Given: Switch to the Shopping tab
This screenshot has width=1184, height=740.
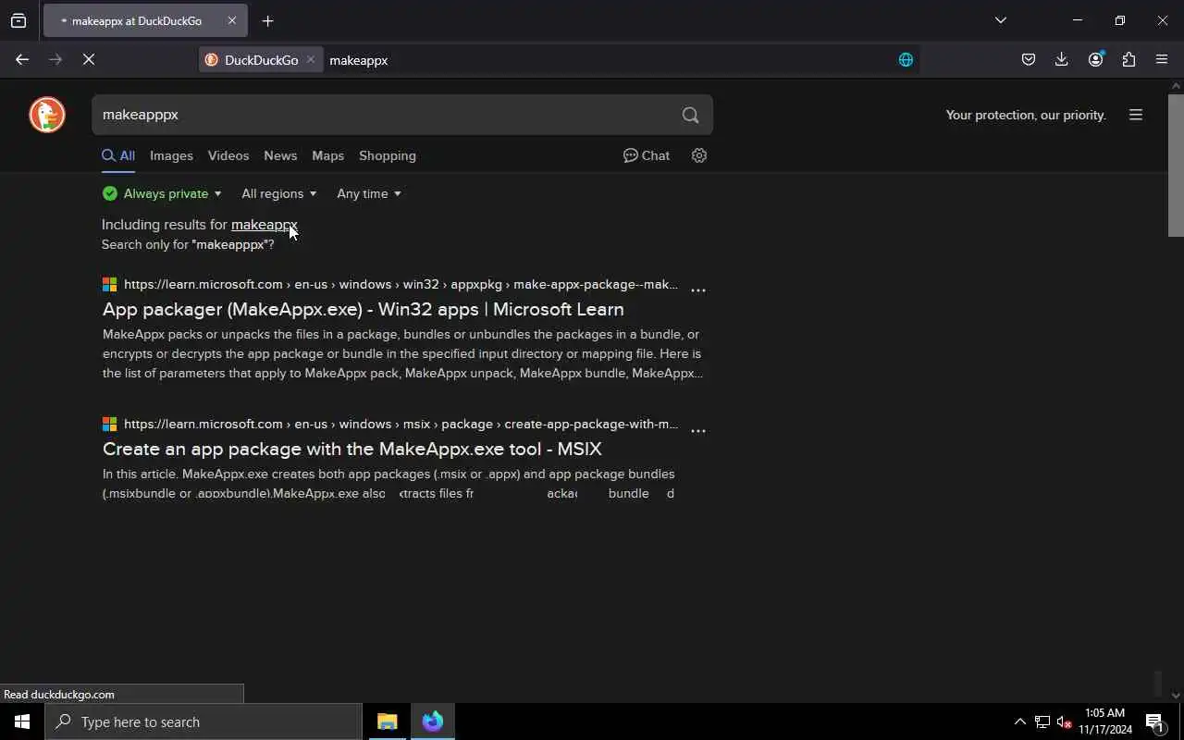Looking at the screenshot, I should 388,155.
